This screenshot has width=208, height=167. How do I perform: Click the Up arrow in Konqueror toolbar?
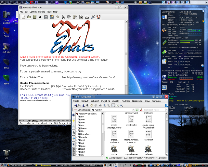coord(84,105)
